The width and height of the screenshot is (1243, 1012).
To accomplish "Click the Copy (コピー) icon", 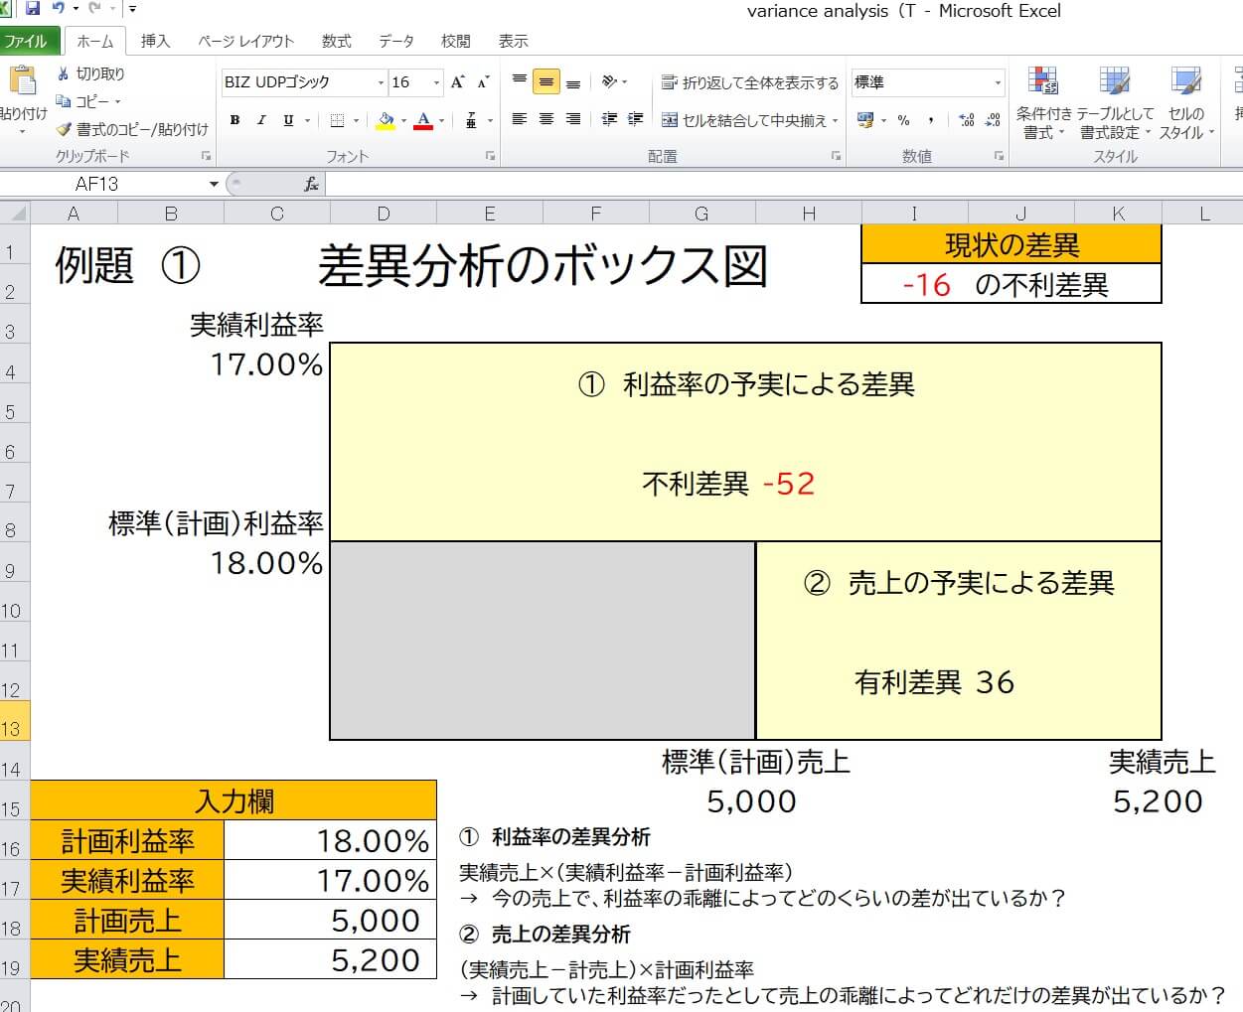I will coord(64,101).
